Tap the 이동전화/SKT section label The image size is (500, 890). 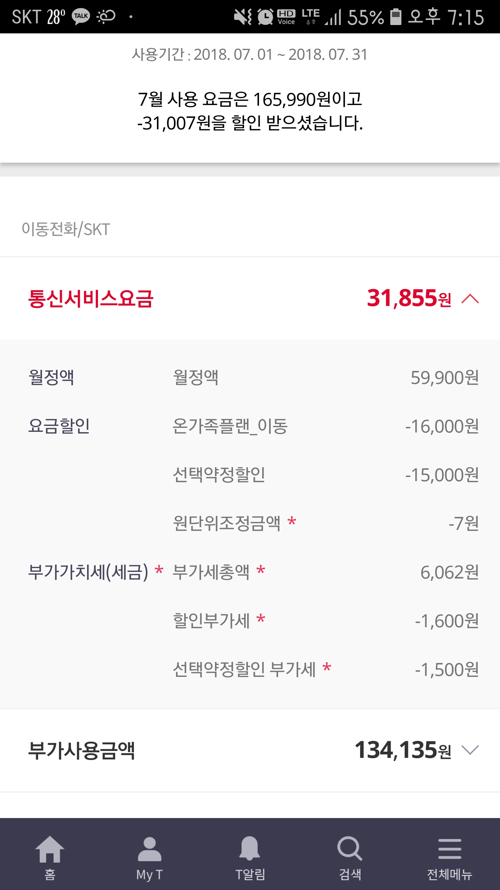66,229
